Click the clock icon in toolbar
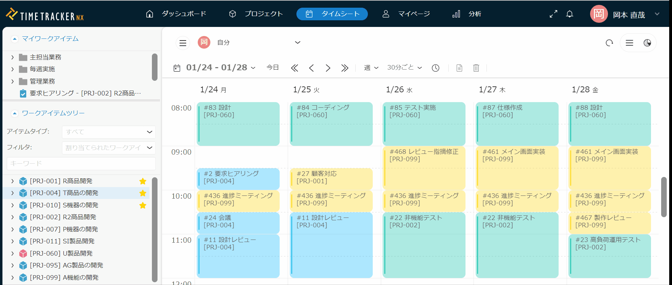The height and width of the screenshot is (285, 672). tap(435, 68)
